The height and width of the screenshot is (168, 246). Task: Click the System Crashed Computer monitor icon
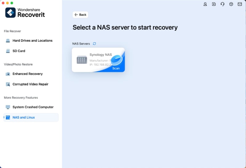(8, 107)
